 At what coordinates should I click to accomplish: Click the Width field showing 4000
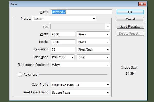(63, 34)
